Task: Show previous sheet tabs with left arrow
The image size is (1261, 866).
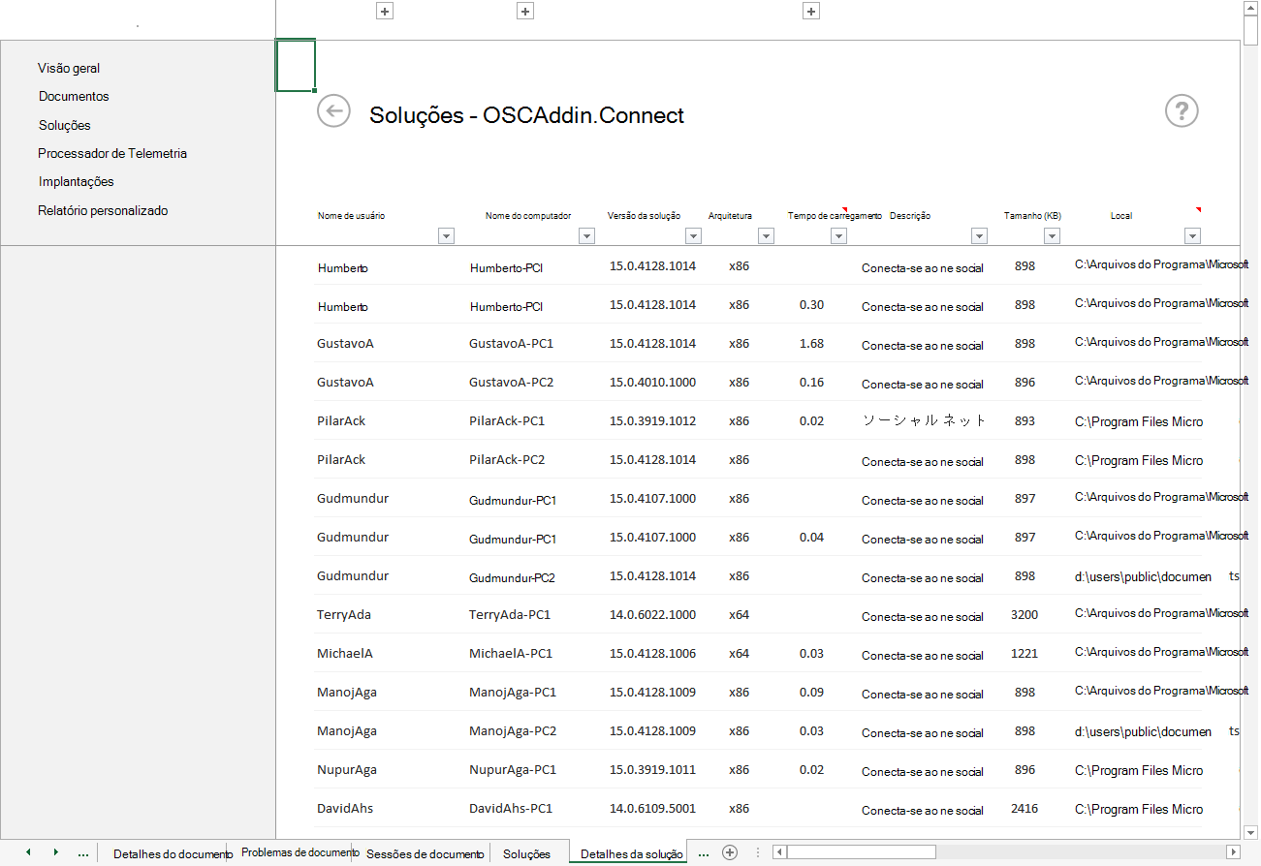Action: click(x=28, y=852)
